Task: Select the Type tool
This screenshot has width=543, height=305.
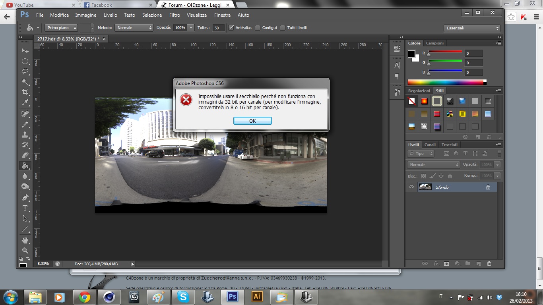Action: pyautogui.click(x=25, y=208)
